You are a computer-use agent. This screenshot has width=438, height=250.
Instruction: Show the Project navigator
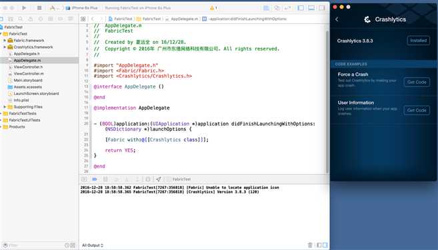point(1,19)
